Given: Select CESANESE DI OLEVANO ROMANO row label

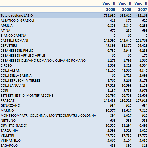Looking at the screenshot, I should click(43, 61).
